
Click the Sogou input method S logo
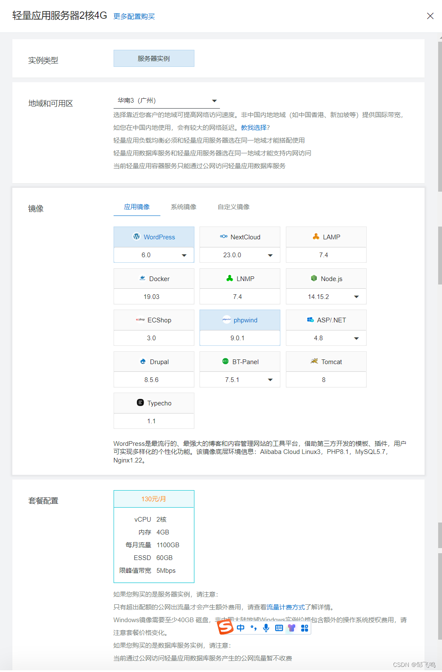pyautogui.click(x=225, y=627)
